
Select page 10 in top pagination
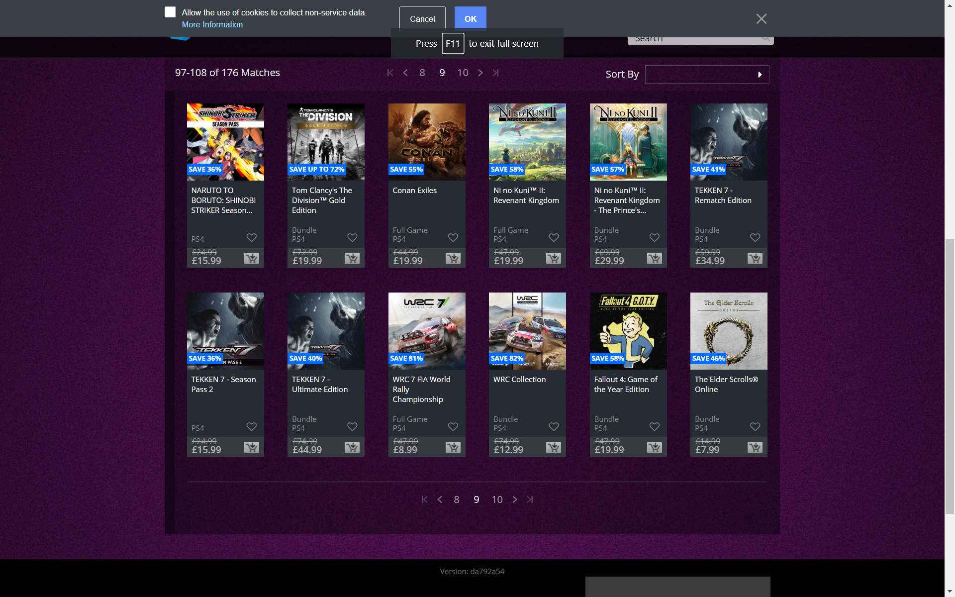tap(463, 73)
